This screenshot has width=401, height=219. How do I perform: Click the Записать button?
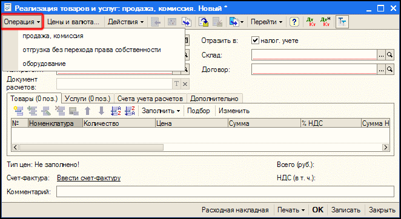tap(346, 210)
